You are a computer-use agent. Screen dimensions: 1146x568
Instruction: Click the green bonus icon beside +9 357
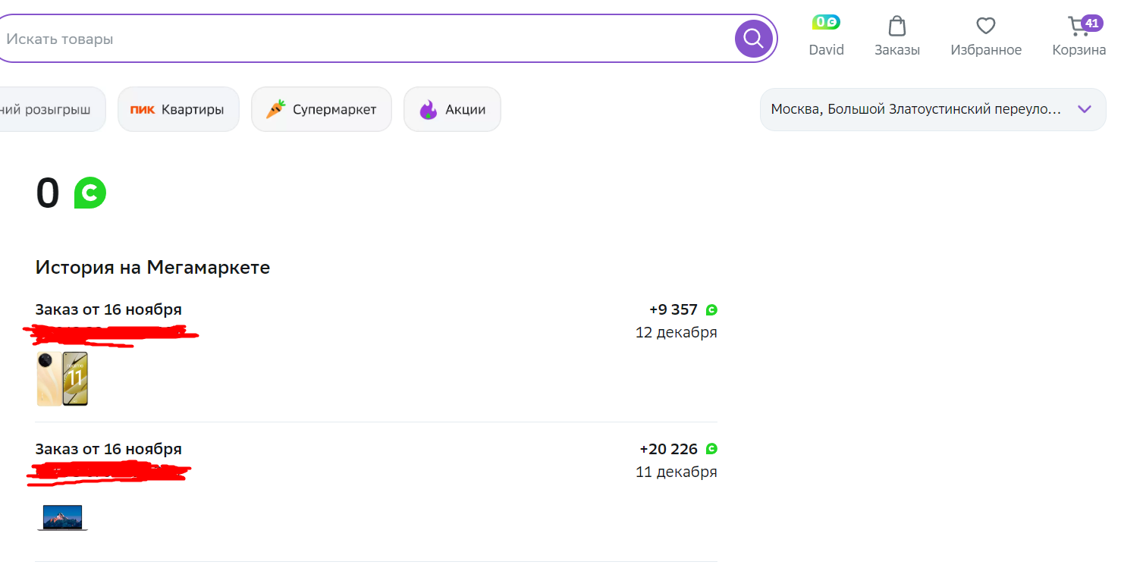click(711, 309)
